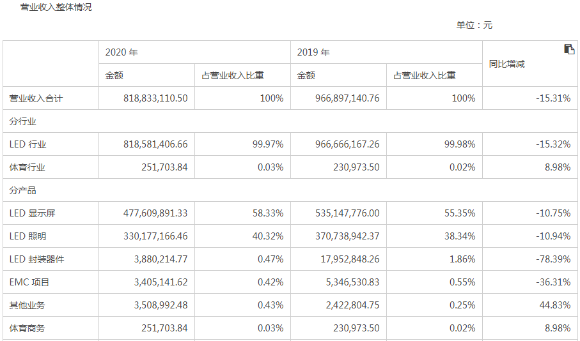580x341 pixels.
Task: Click the 分产品 section row
Action: click(23, 190)
